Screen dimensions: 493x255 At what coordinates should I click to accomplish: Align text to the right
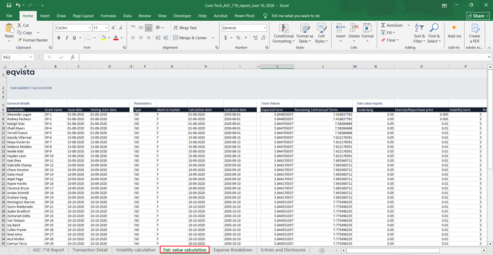point(148,38)
